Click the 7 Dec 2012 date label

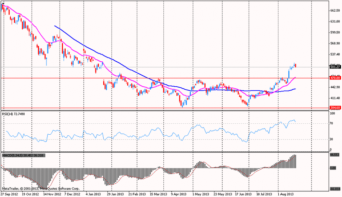[x=72, y=194]
